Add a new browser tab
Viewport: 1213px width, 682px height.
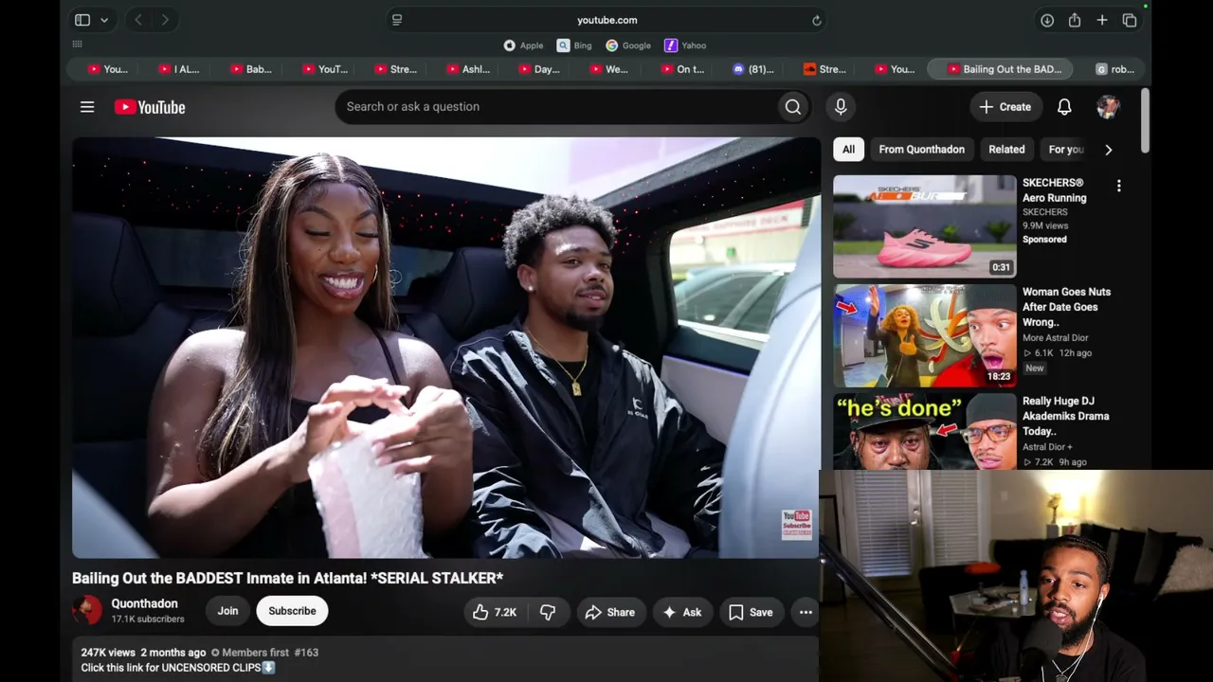[1102, 20]
